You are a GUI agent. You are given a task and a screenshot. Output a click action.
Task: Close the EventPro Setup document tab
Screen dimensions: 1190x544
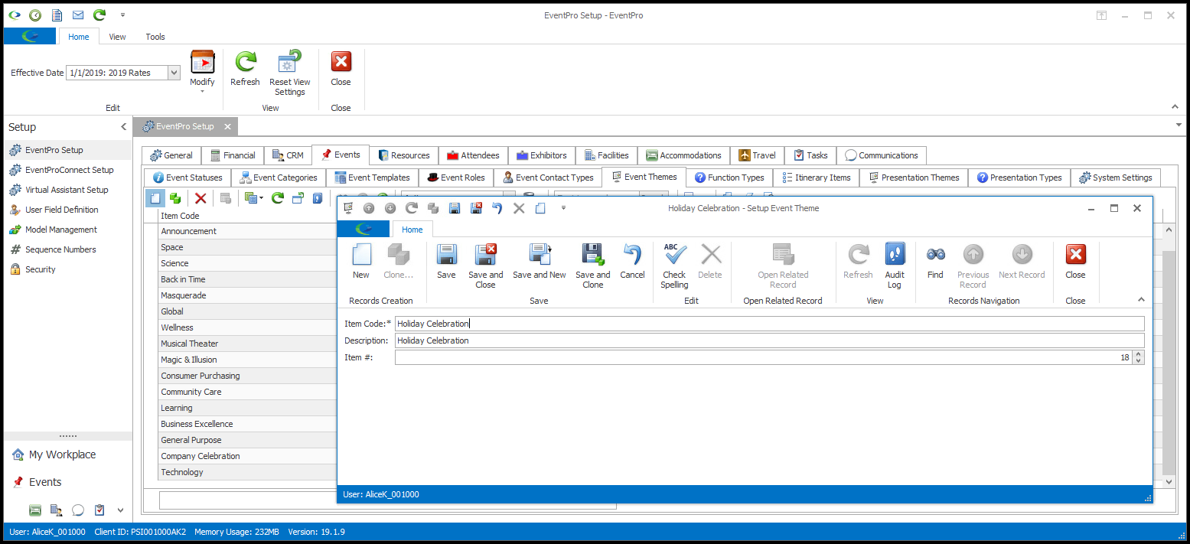227,126
